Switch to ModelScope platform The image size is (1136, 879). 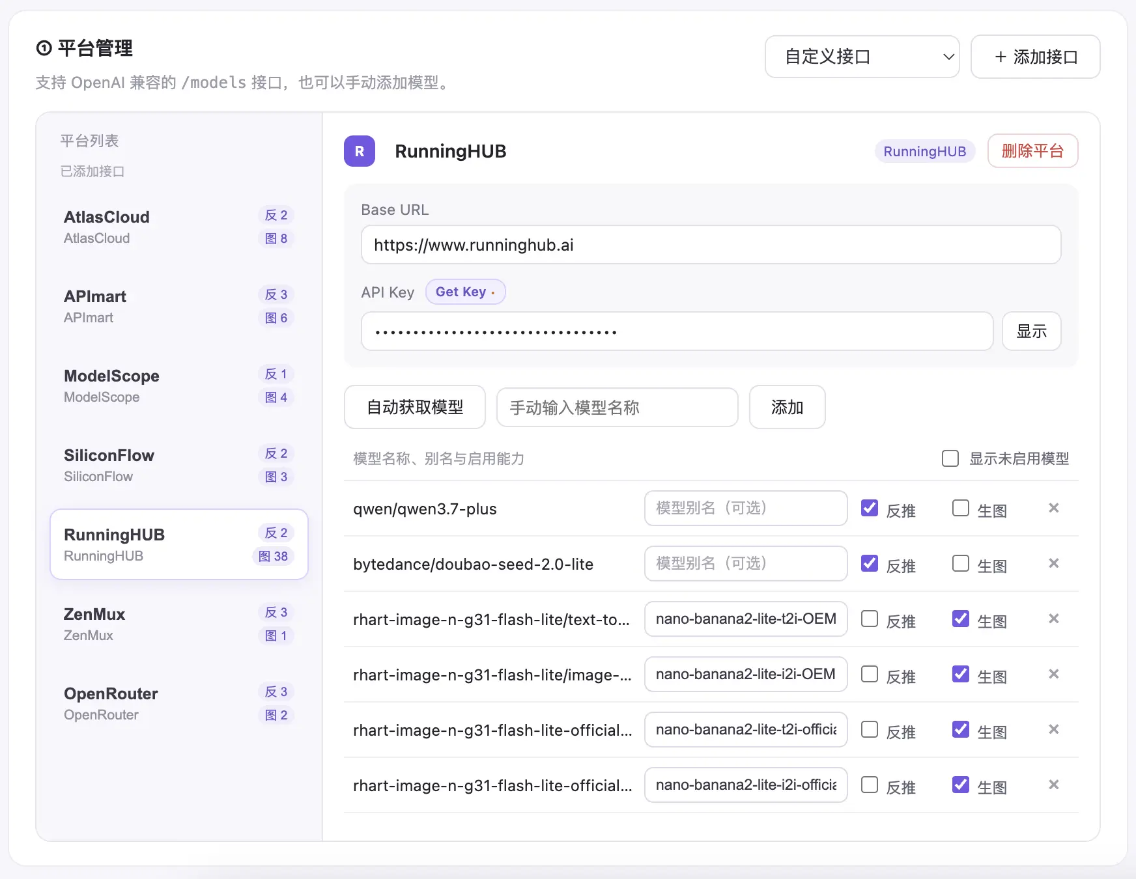click(x=179, y=385)
